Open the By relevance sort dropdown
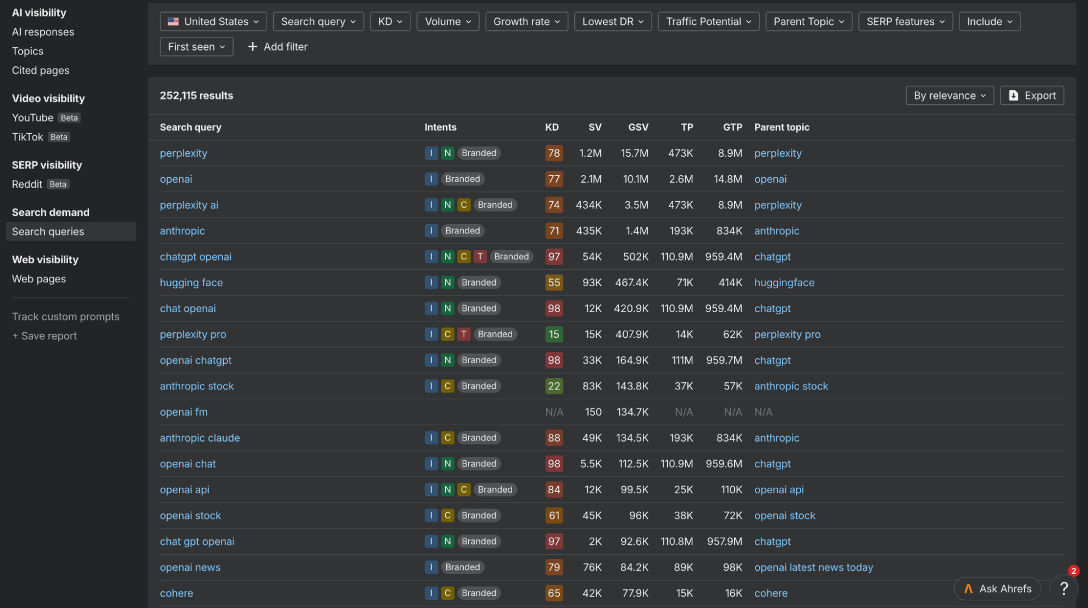1088x608 pixels. click(x=950, y=96)
